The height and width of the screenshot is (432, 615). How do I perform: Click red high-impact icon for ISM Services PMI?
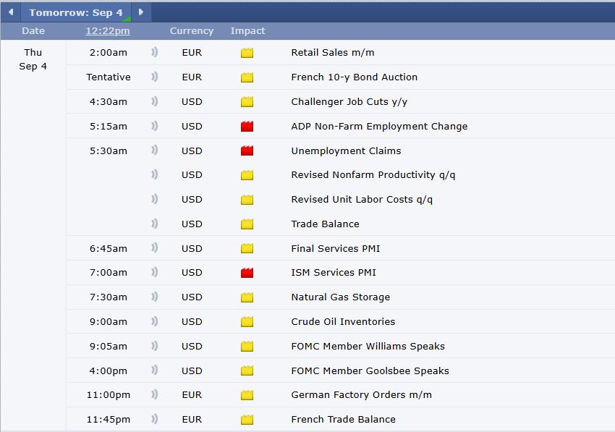click(x=247, y=272)
